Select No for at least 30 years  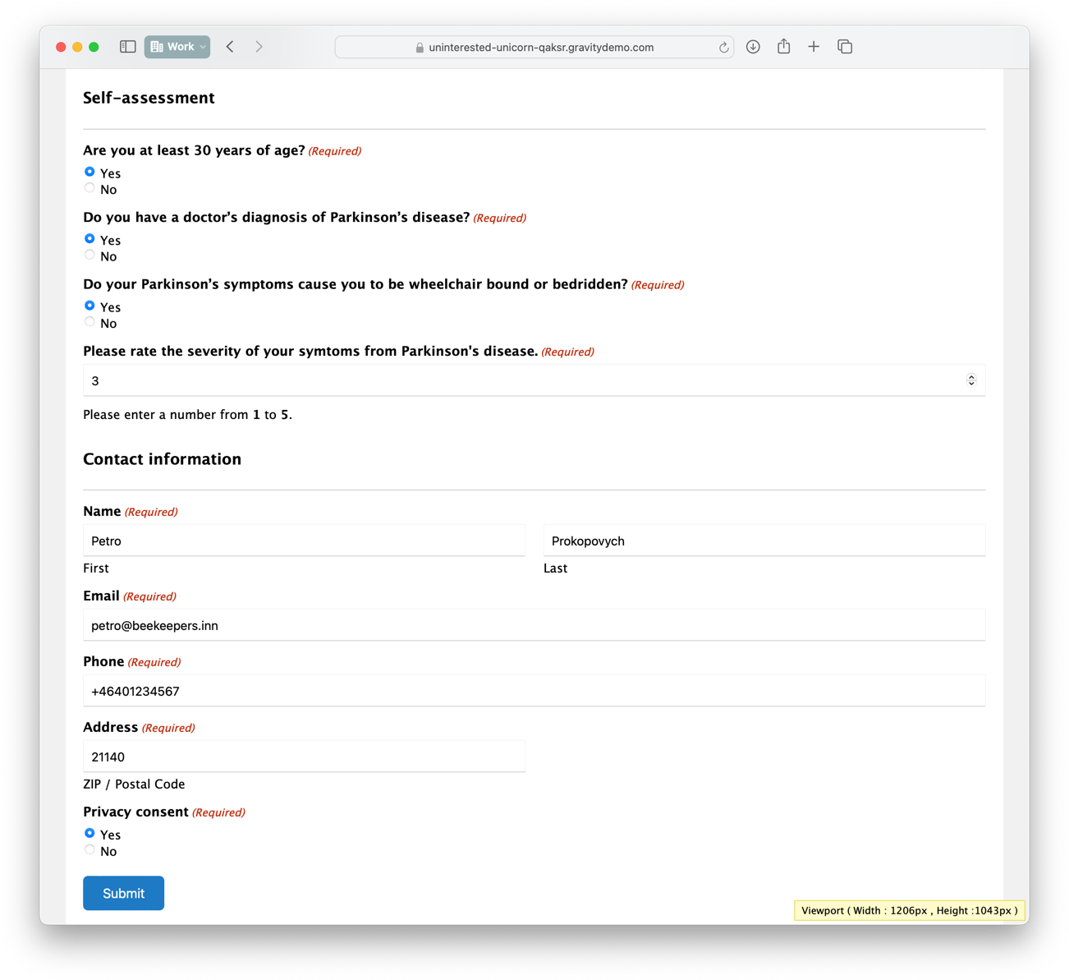coord(89,189)
